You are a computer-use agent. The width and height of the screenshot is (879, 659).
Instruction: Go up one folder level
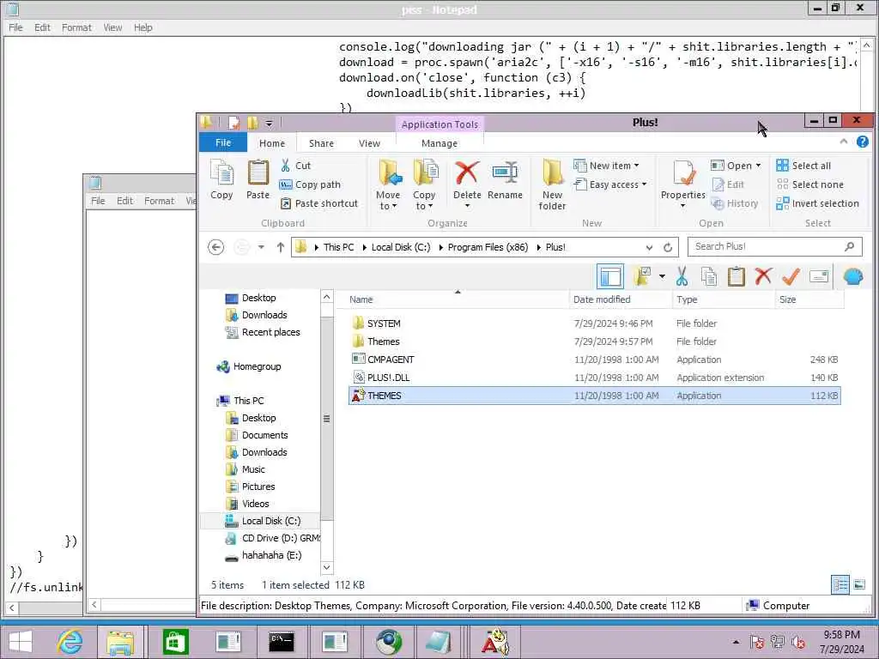tap(281, 247)
